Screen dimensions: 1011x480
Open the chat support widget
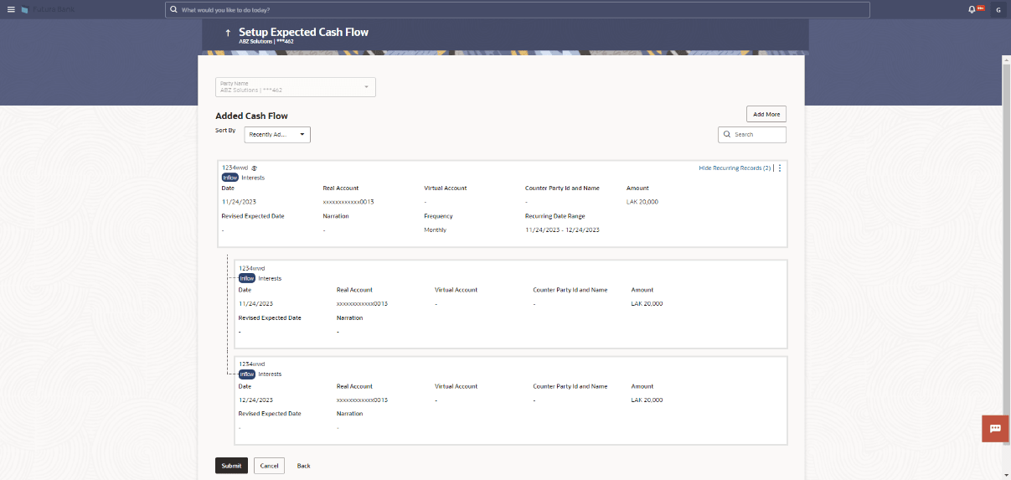point(995,428)
